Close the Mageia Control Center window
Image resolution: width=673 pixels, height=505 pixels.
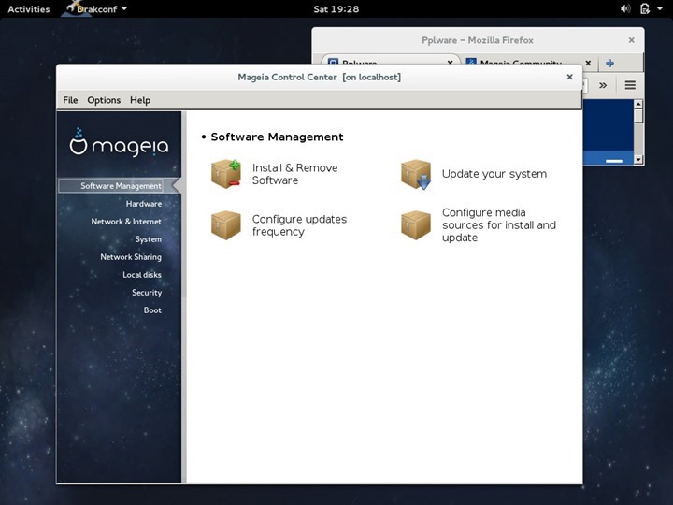coord(569,77)
